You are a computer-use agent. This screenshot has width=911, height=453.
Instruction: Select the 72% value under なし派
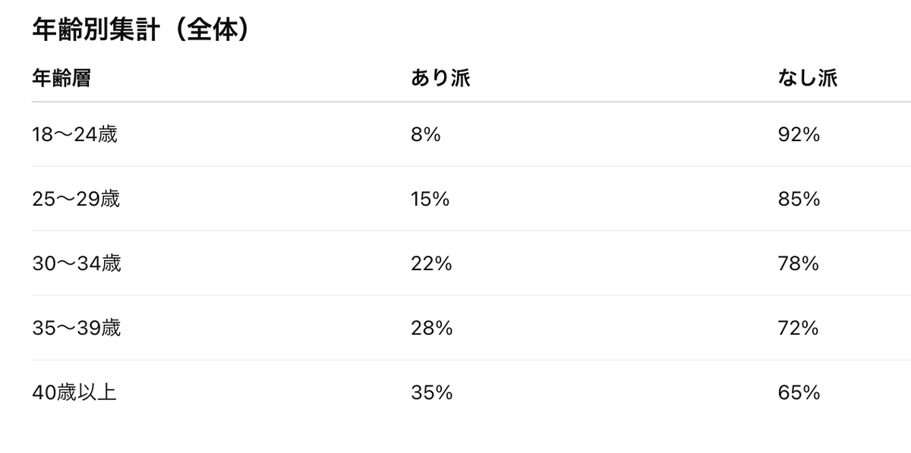click(799, 329)
